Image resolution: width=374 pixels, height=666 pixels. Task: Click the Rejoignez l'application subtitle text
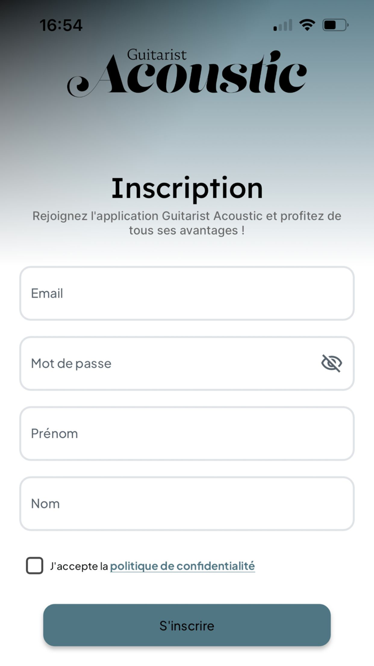click(x=186, y=223)
